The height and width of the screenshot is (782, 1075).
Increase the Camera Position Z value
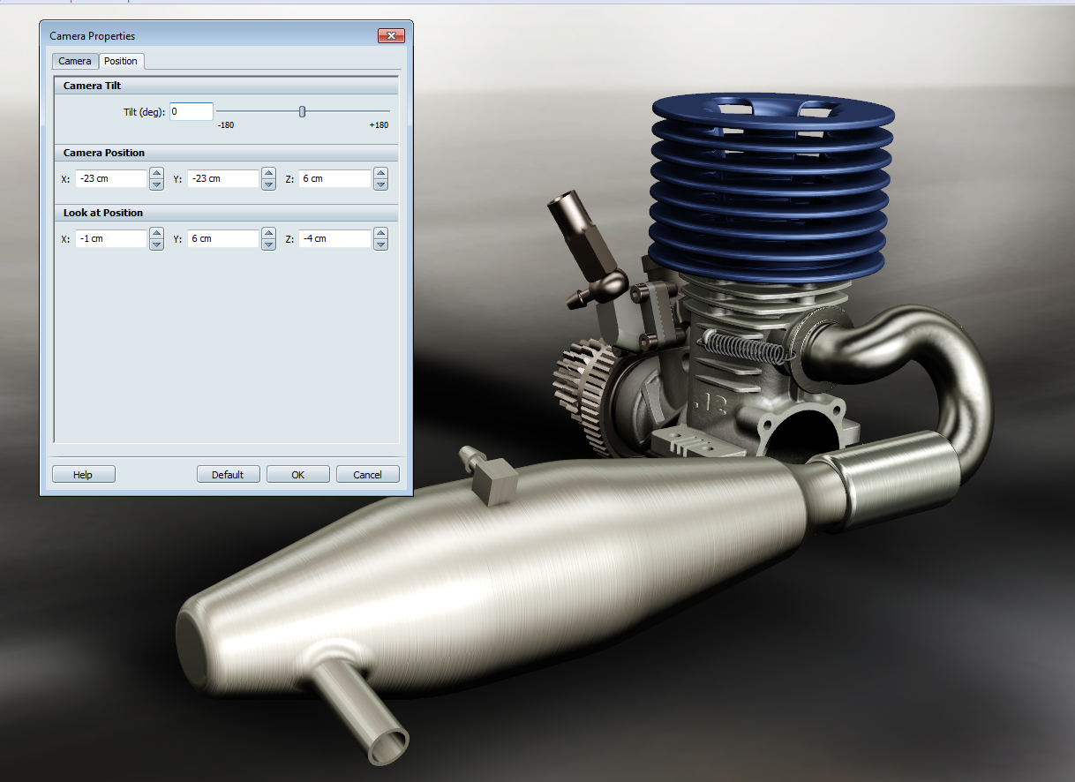coord(380,174)
